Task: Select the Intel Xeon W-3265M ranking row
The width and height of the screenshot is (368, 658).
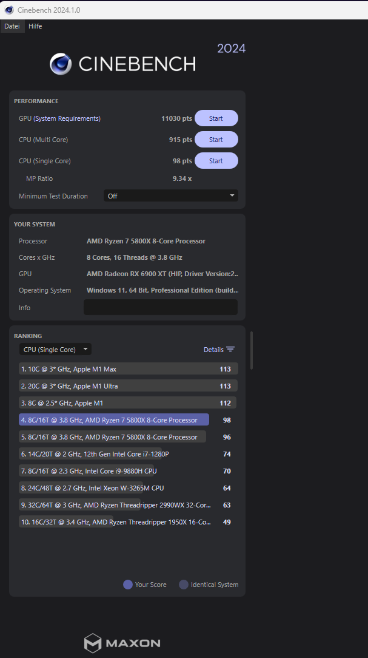Action: click(x=129, y=487)
